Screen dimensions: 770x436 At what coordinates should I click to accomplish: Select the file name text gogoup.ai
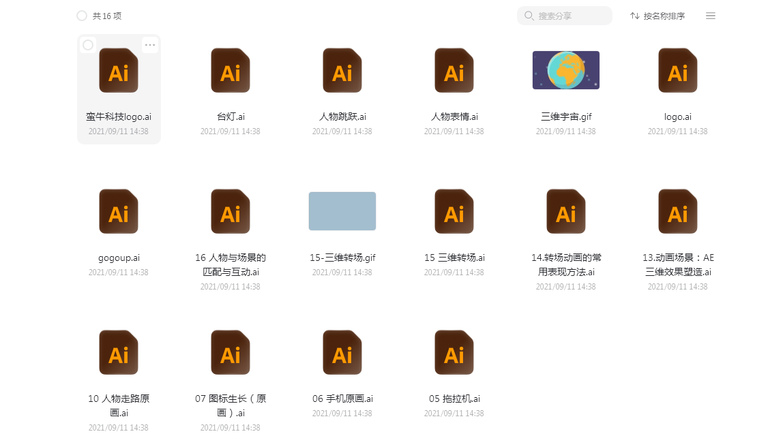[119, 258]
